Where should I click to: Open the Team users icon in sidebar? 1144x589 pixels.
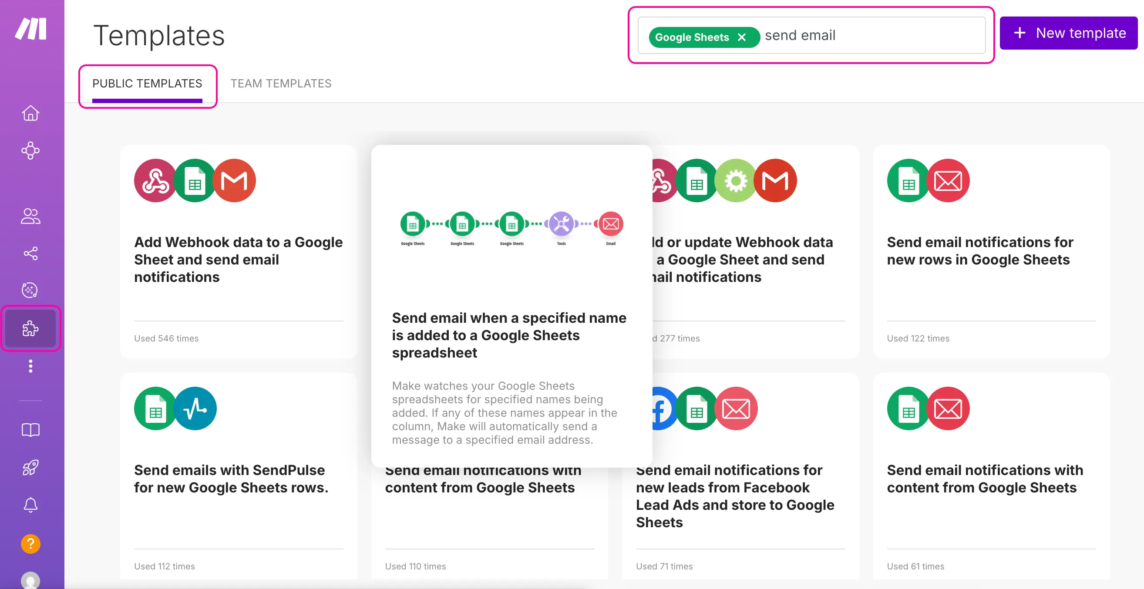pyautogui.click(x=30, y=216)
